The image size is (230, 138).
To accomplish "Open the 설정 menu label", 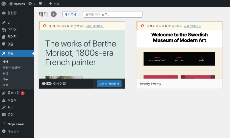I will (x=11, y=114).
